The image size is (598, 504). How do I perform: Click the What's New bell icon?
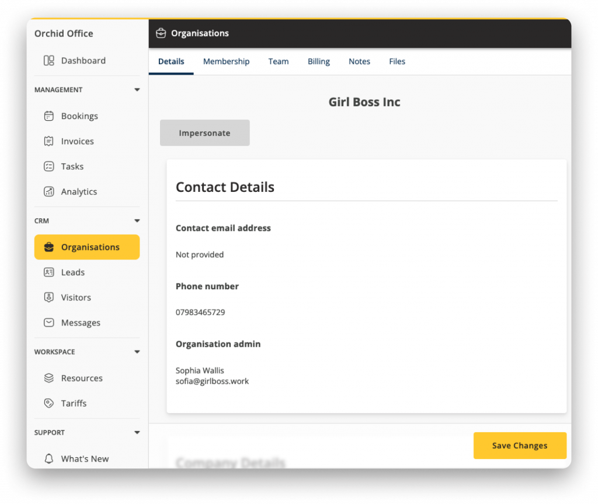click(49, 459)
